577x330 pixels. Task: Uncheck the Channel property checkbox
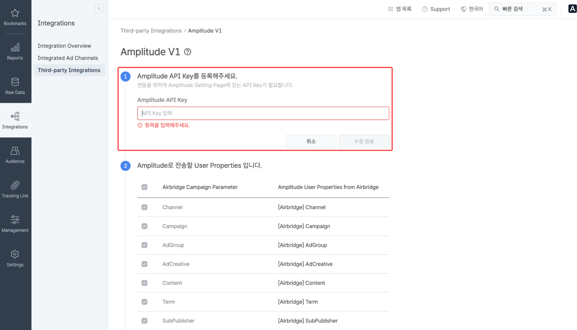pos(144,207)
